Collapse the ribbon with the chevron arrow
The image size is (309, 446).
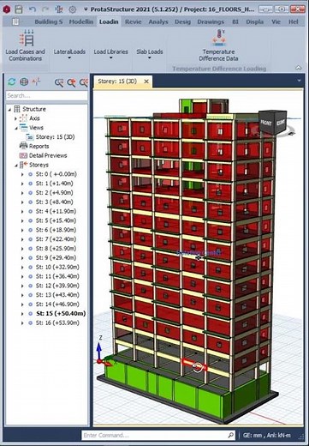[299, 68]
